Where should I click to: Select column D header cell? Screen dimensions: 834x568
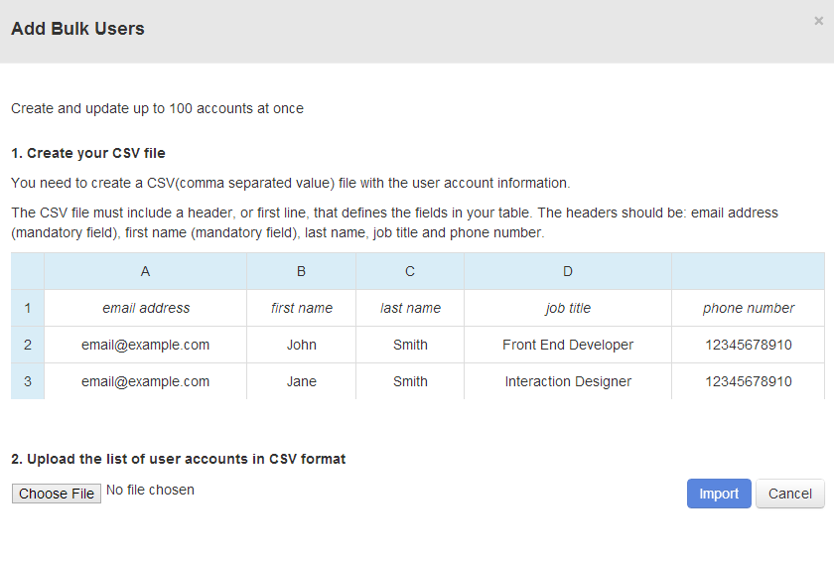[568, 271]
